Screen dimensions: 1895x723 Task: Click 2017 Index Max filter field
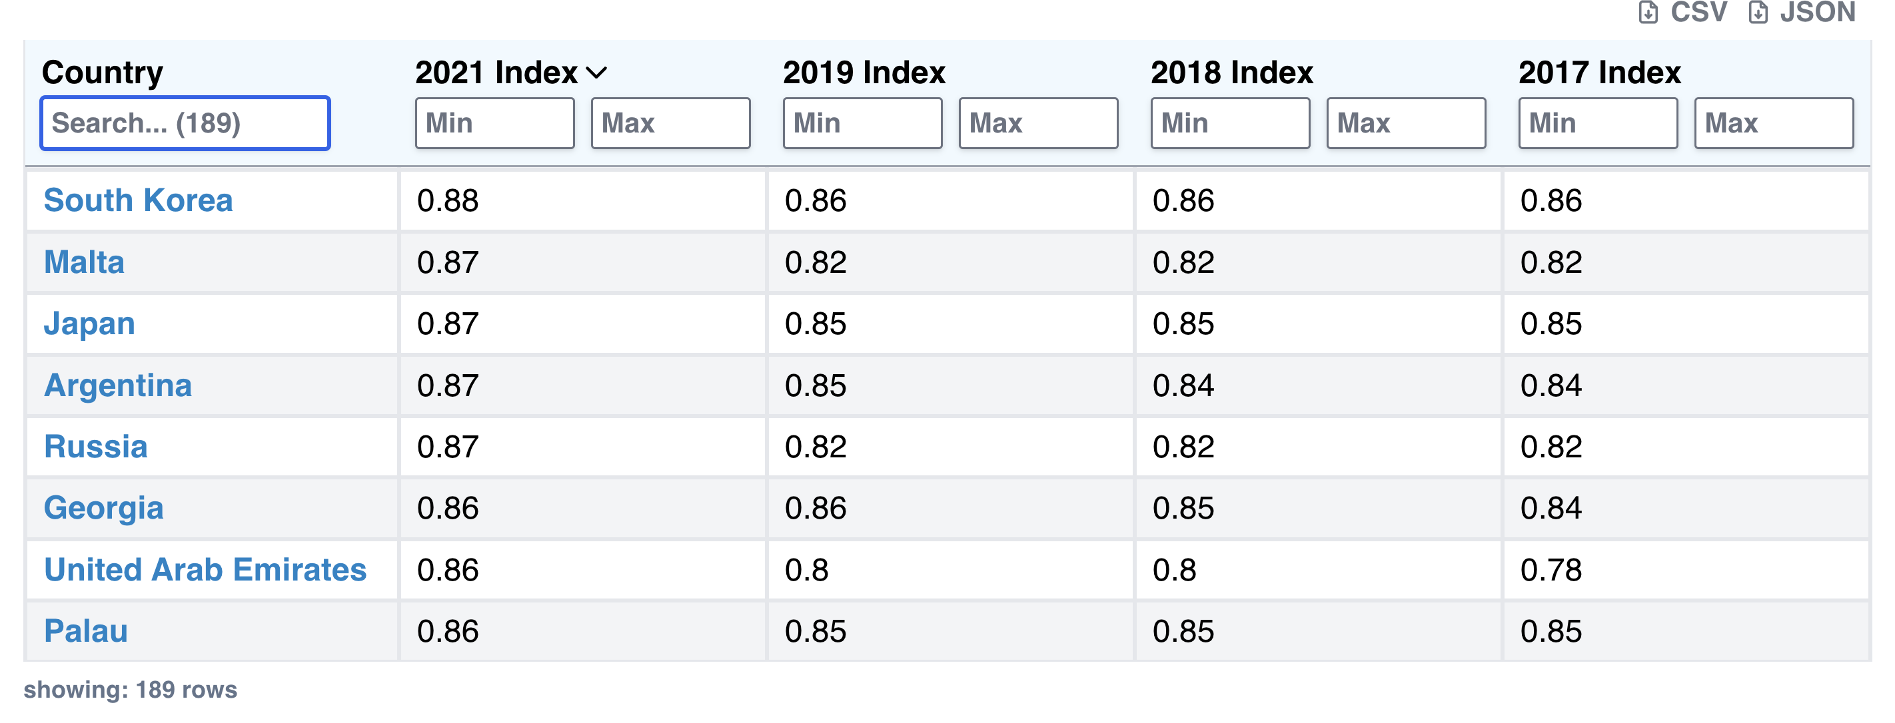pyautogui.click(x=1774, y=122)
